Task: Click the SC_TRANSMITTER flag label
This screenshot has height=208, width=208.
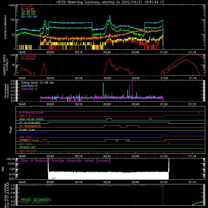Action: (30, 126)
